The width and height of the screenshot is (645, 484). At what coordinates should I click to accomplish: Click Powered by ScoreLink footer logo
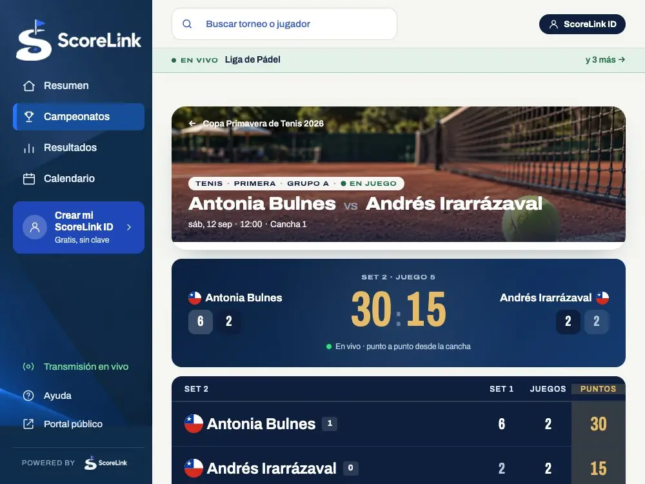[x=106, y=463]
